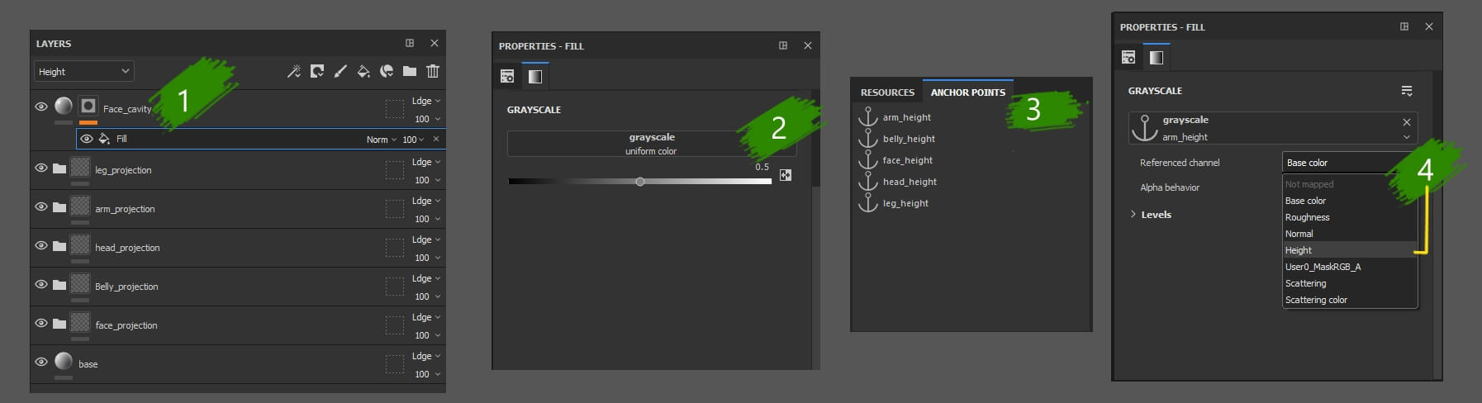Toggle visibility of leg_projection folder
This screenshot has height=403, width=1482.
click(41, 168)
